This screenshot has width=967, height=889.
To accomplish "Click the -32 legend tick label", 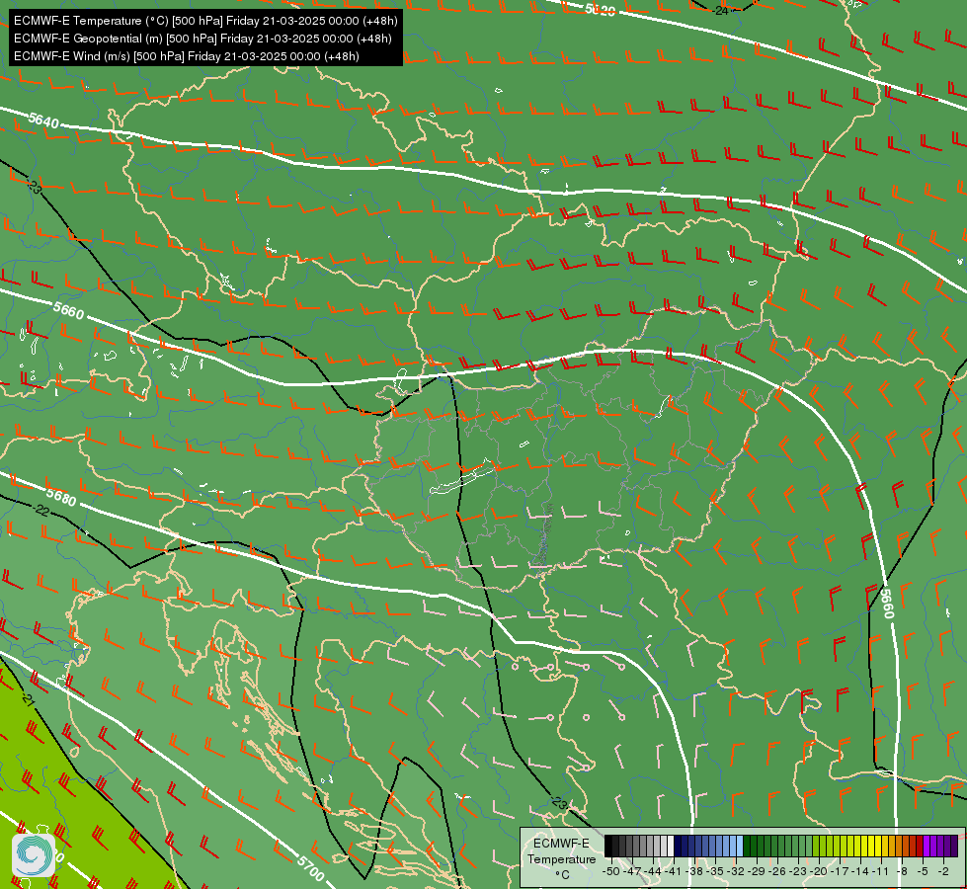I will click(x=737, y=871).
